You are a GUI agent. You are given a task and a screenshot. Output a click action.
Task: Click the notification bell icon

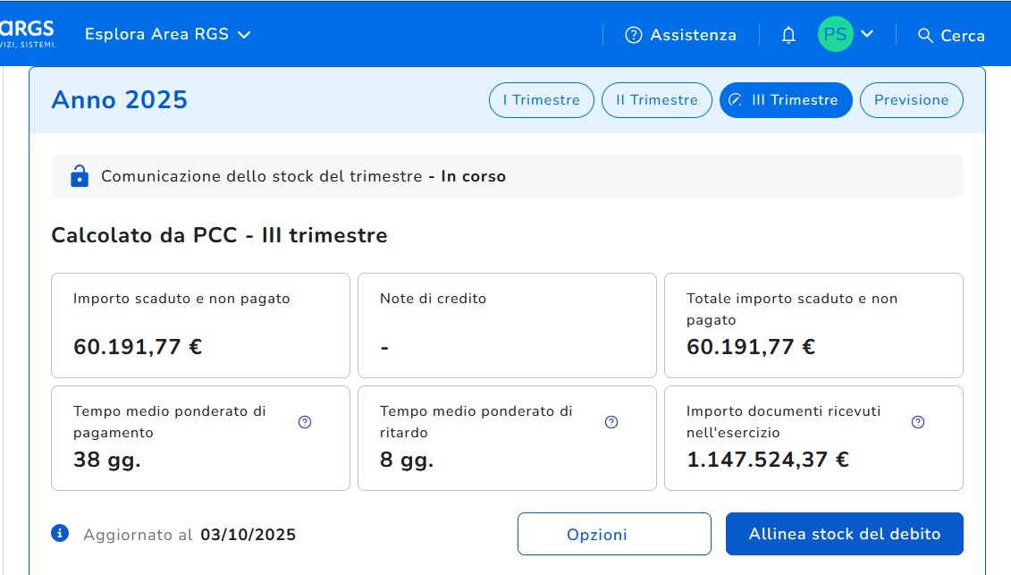pyautogui.click(x=788, y=36)
